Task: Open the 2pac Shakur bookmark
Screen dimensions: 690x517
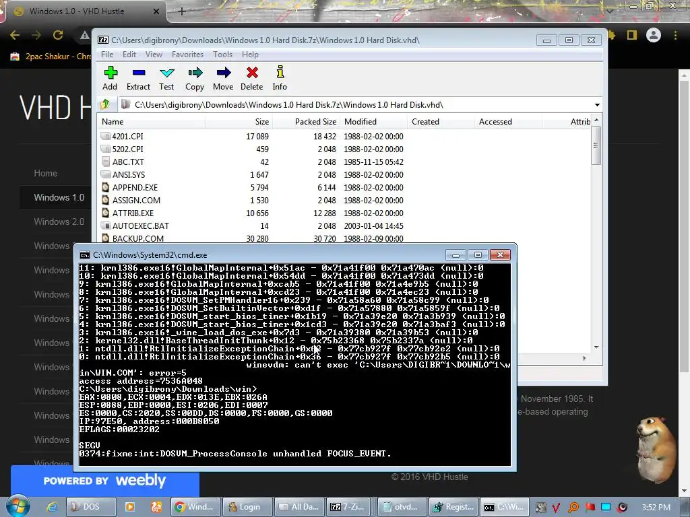Action: point(51,57)
